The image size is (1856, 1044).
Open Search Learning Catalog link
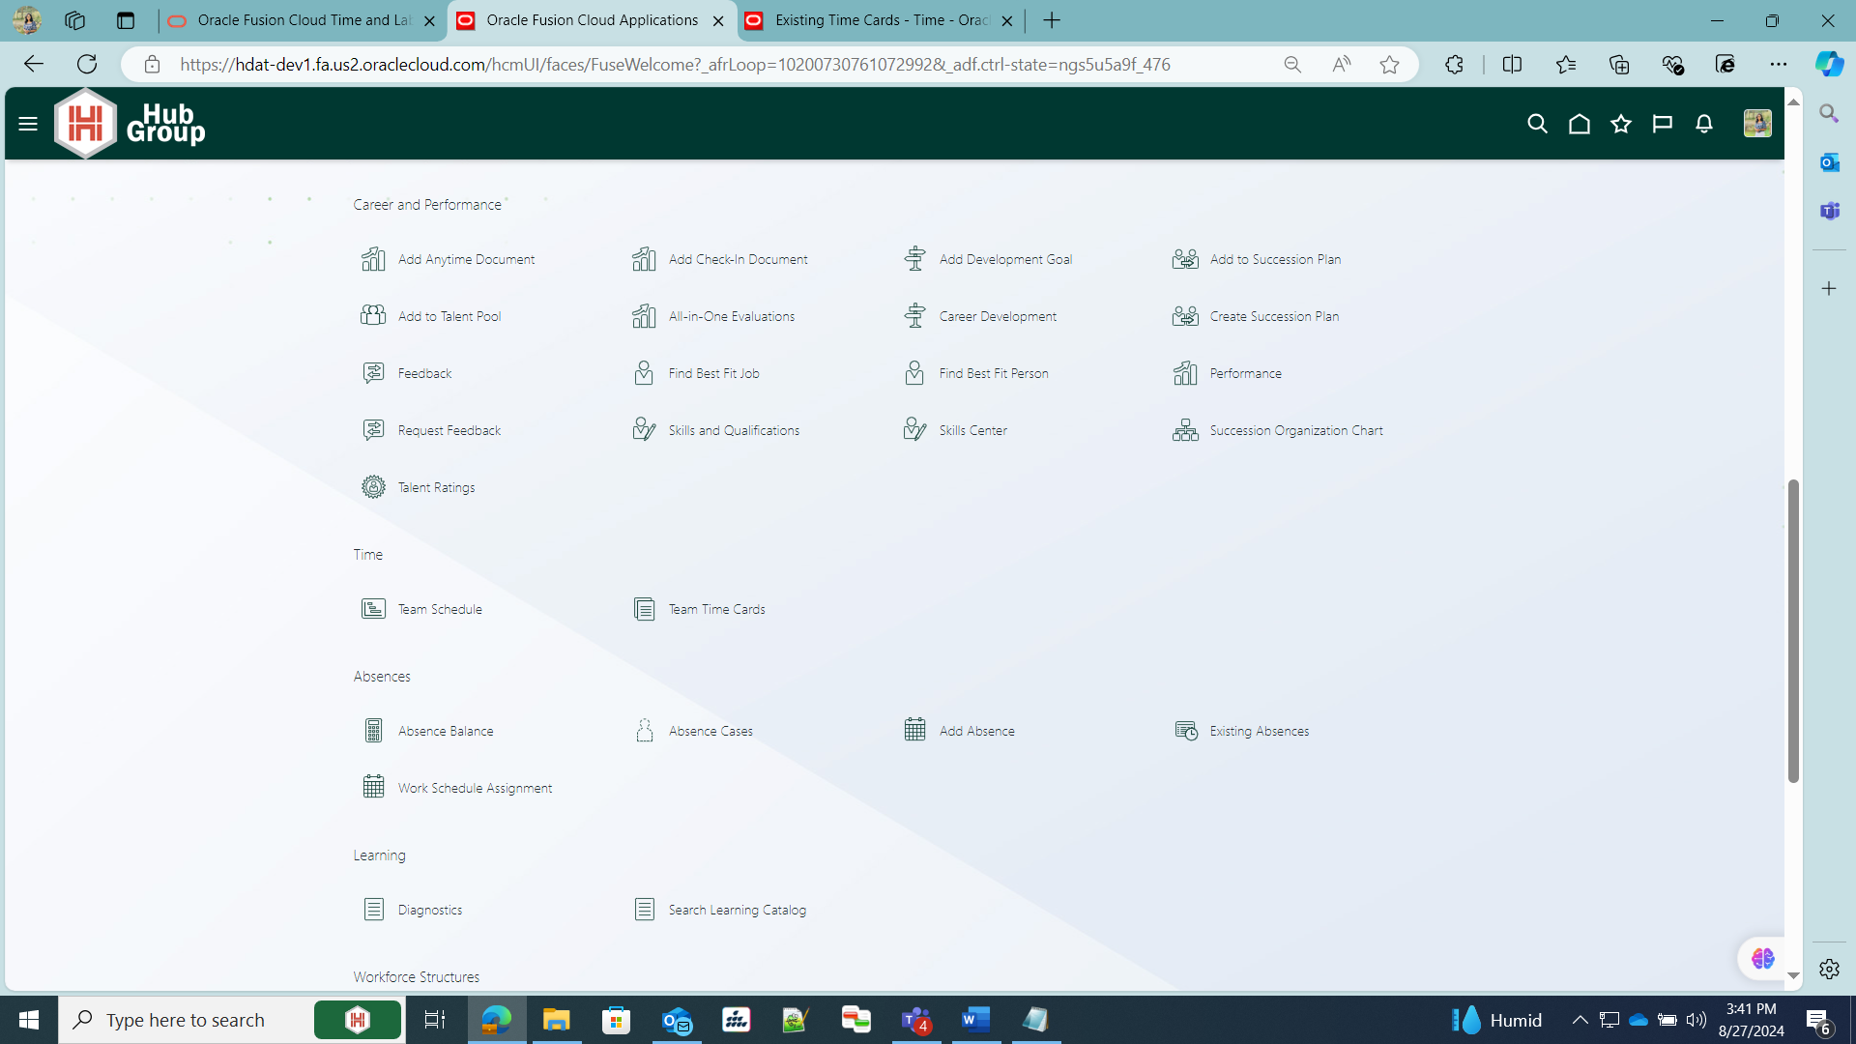coord(737,910)
